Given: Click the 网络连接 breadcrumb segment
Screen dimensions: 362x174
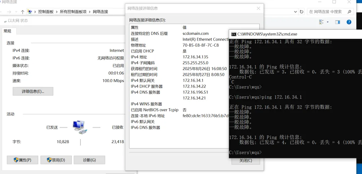Looking at the screenshot, I should [x=101, y=11].
